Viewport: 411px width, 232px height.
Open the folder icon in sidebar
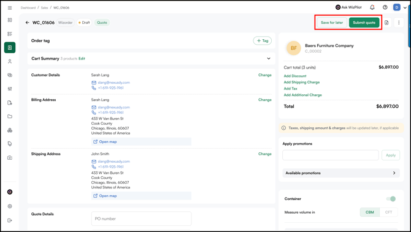(x=10, y=116)
